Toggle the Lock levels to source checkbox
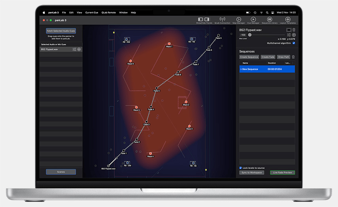 tap(241, 168)
